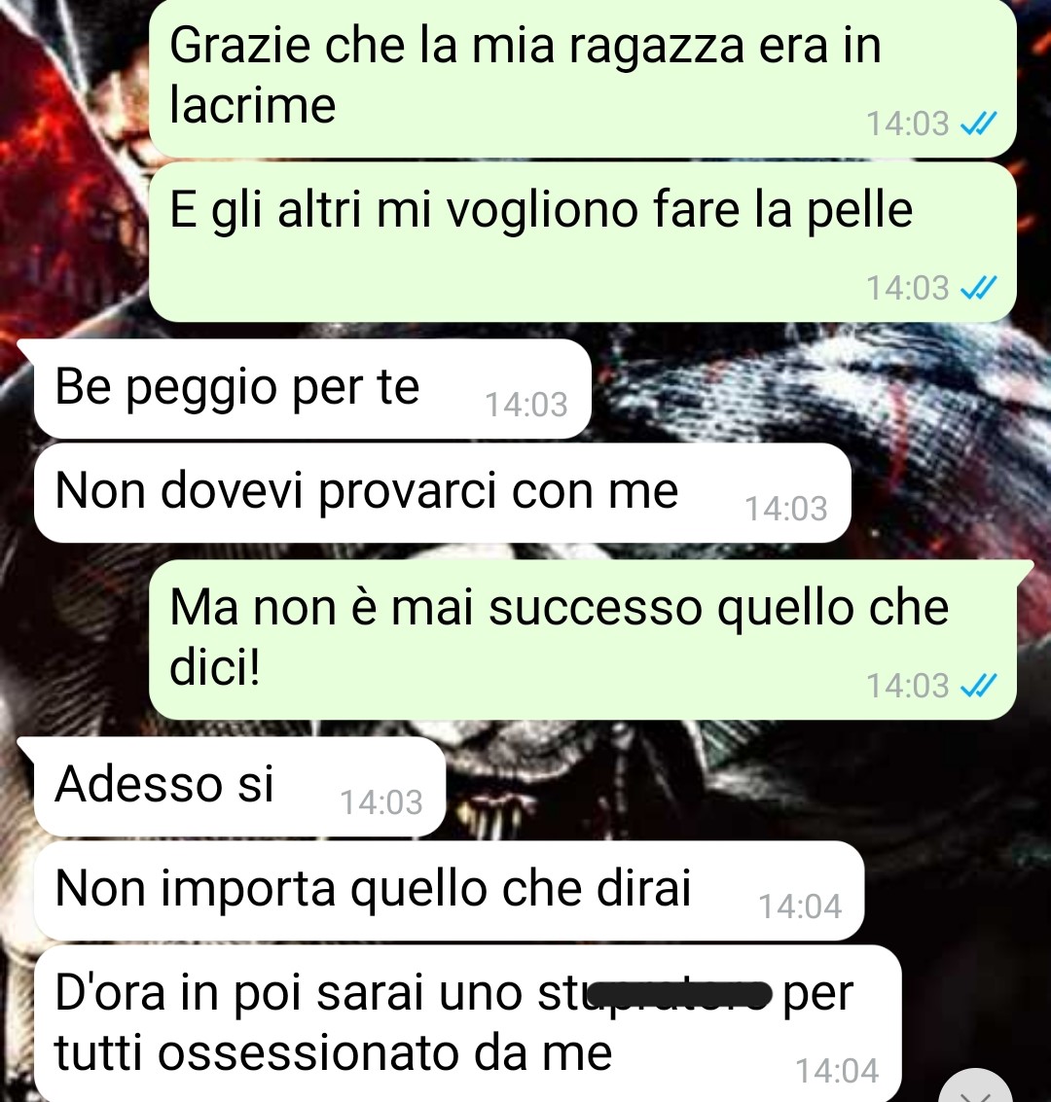Tap the timestamp on "Non dovevi provarci con me"
This screenshot has height=1102, width=1051.
786,509
